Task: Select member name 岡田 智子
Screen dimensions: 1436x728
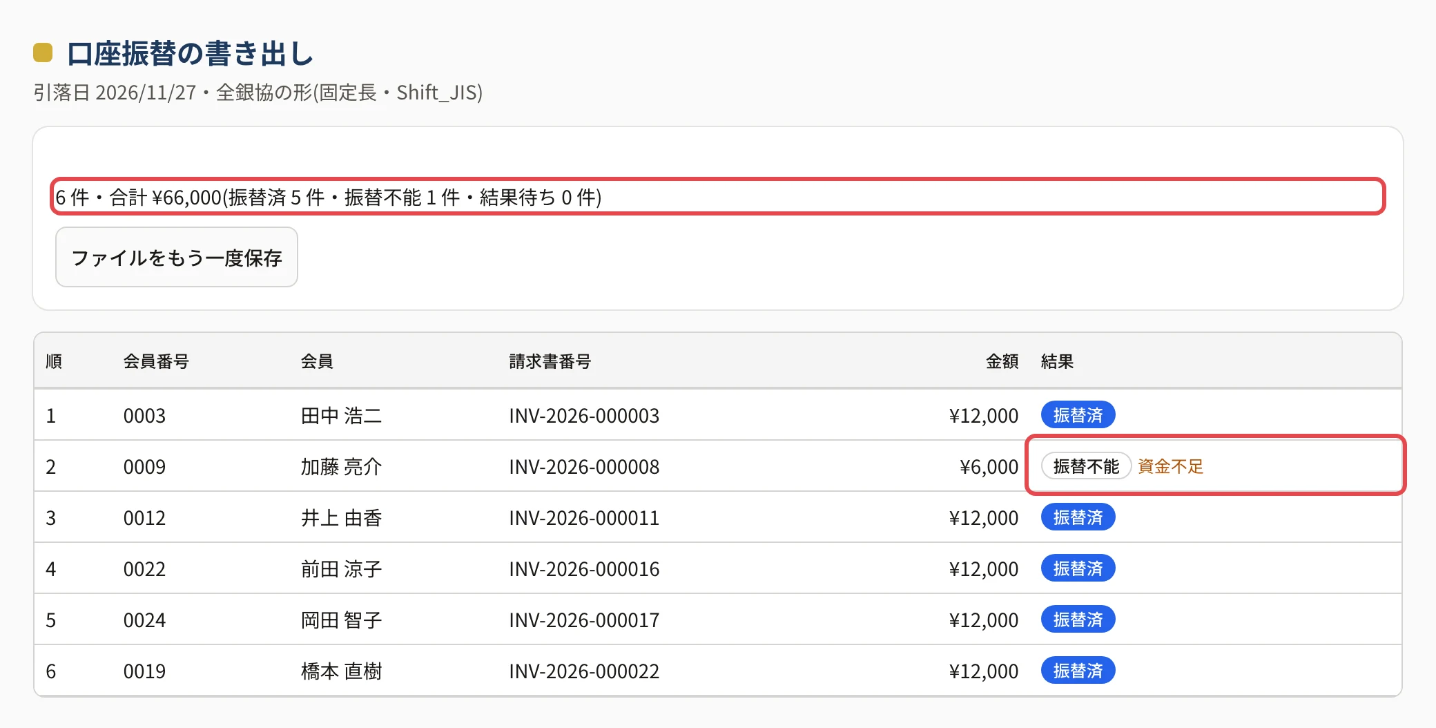Action: [x=341, y=620]
